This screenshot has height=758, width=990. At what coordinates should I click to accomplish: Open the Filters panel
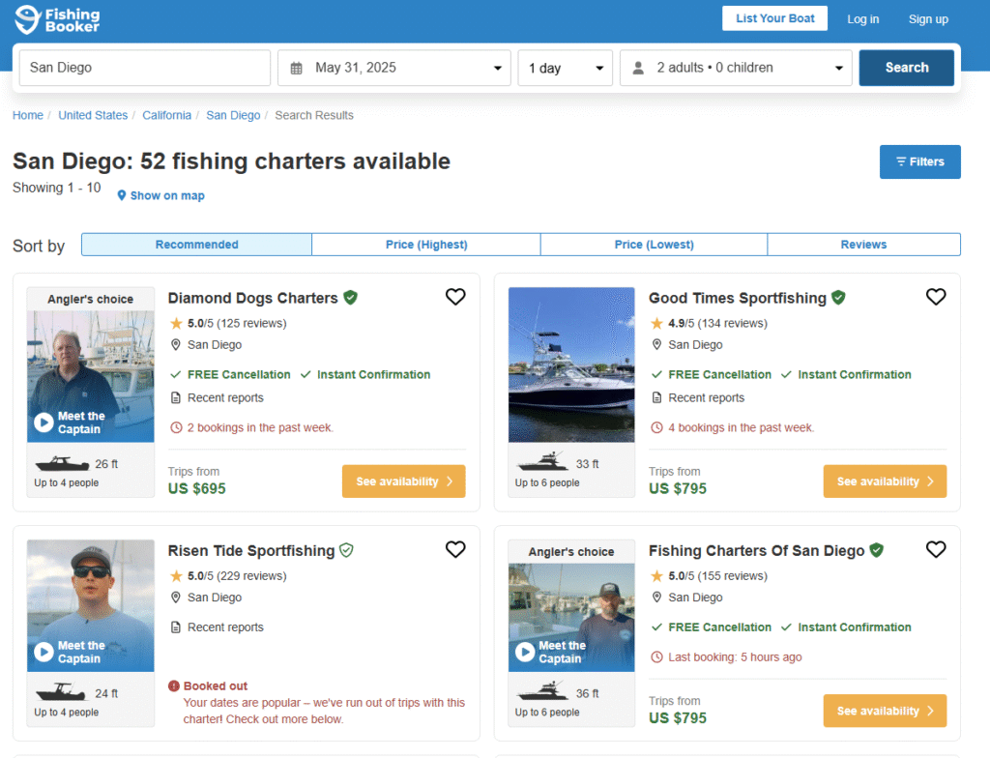point(920,161)
